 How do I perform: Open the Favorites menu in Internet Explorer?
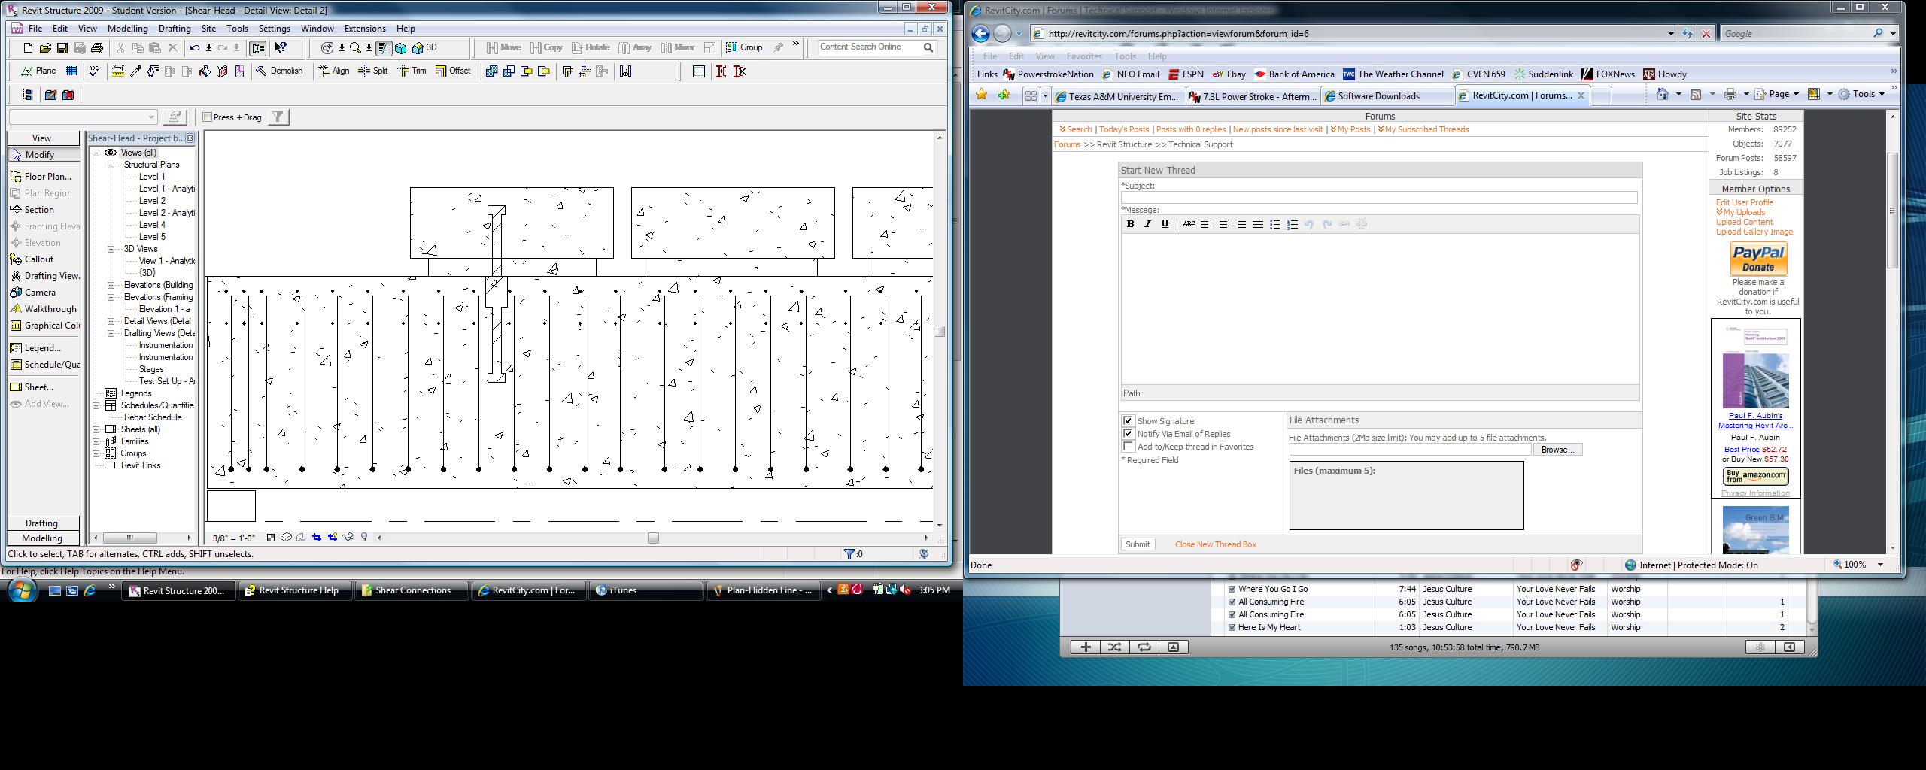tap(1083, 56)
